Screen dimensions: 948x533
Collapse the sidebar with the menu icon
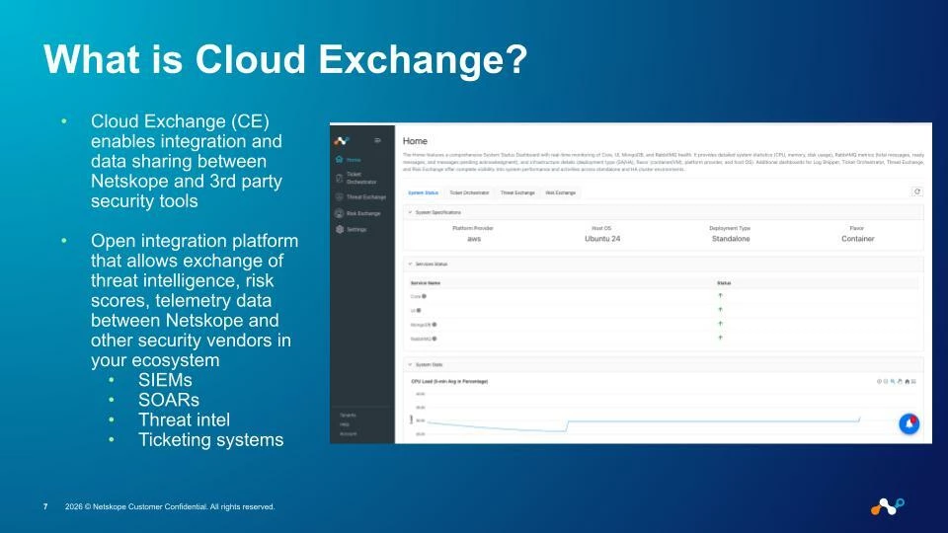[x=377, y=140]
